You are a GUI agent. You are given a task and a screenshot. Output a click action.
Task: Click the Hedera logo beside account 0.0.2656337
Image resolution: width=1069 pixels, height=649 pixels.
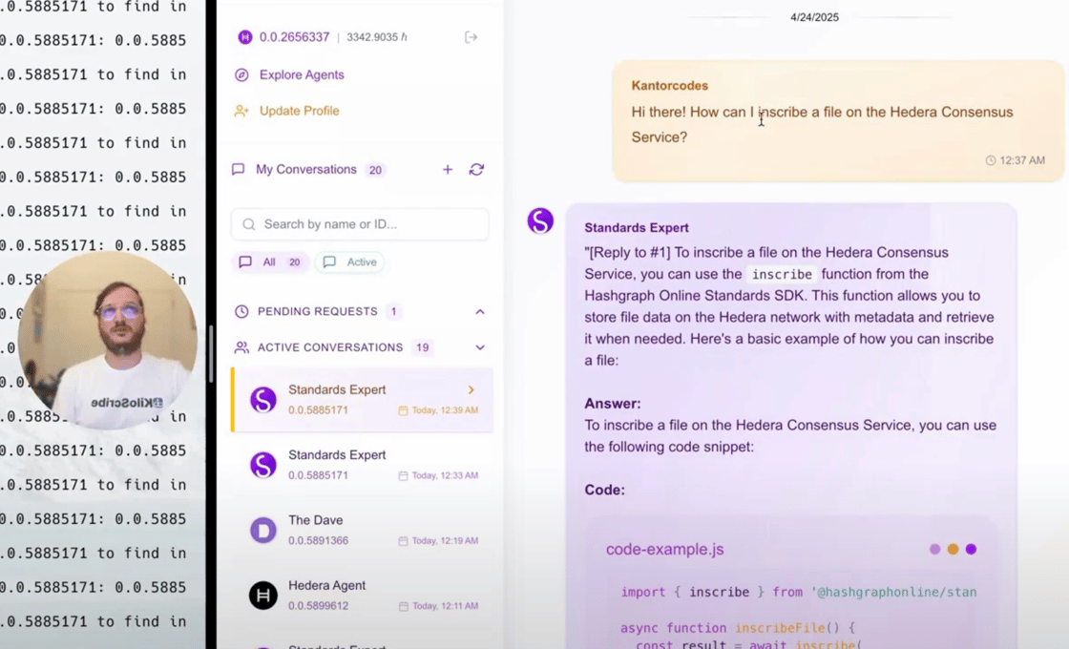pyautogui.click(x=244, y=37)
